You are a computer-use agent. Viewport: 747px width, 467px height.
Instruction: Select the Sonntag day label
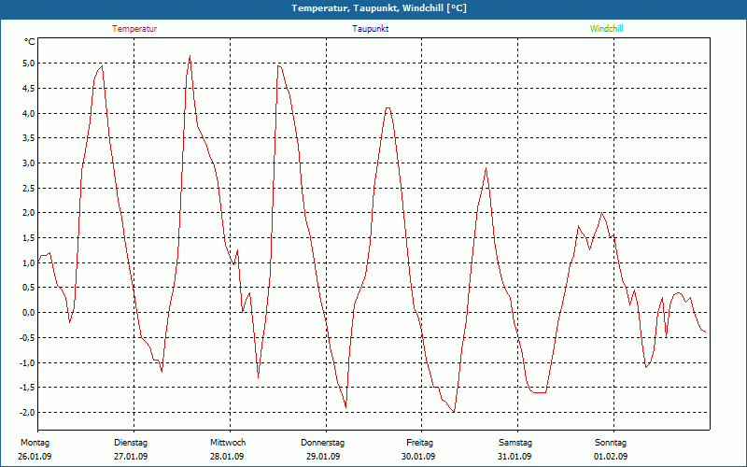tap(611, 443)
